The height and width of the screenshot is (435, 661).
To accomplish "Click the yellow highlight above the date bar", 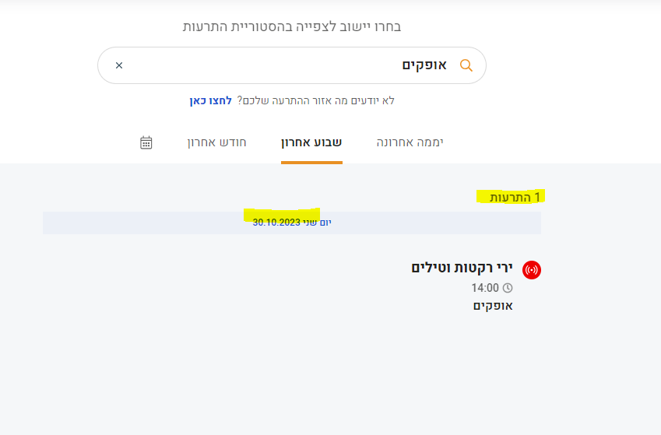I will (282, 212).
